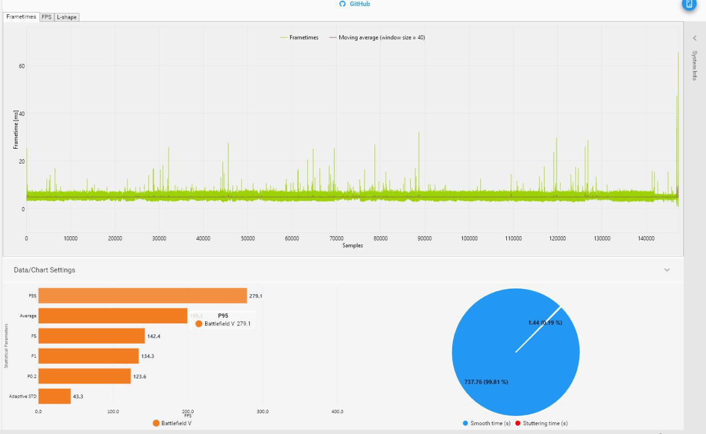This screenshot has height=434, width=706.
Task: Click the red Stuttering time legend marker
Action: [518, 423]
